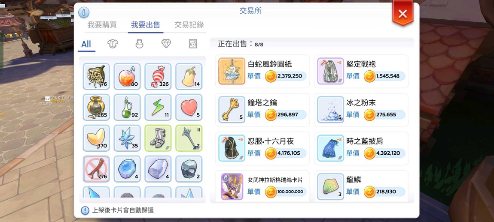The width and height of the screenshot is (494, 222).
Task: Select the diamond materials filter icon
Action: click(x=166, y=44)
